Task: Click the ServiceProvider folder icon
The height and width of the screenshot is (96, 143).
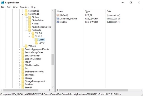Action: click(23, 55)
